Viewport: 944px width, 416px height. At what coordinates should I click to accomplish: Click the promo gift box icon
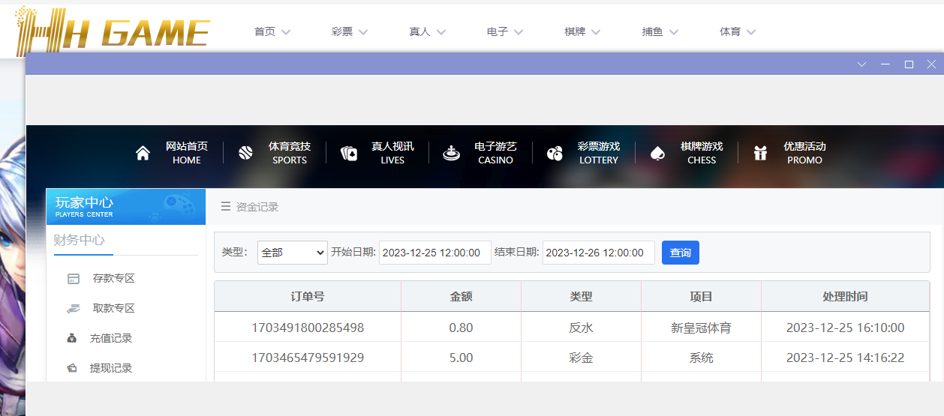tap(760, 153)
